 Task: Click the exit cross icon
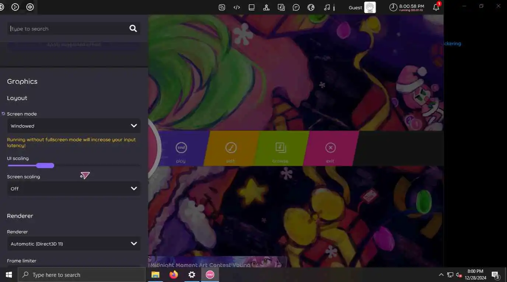(330, 148)
